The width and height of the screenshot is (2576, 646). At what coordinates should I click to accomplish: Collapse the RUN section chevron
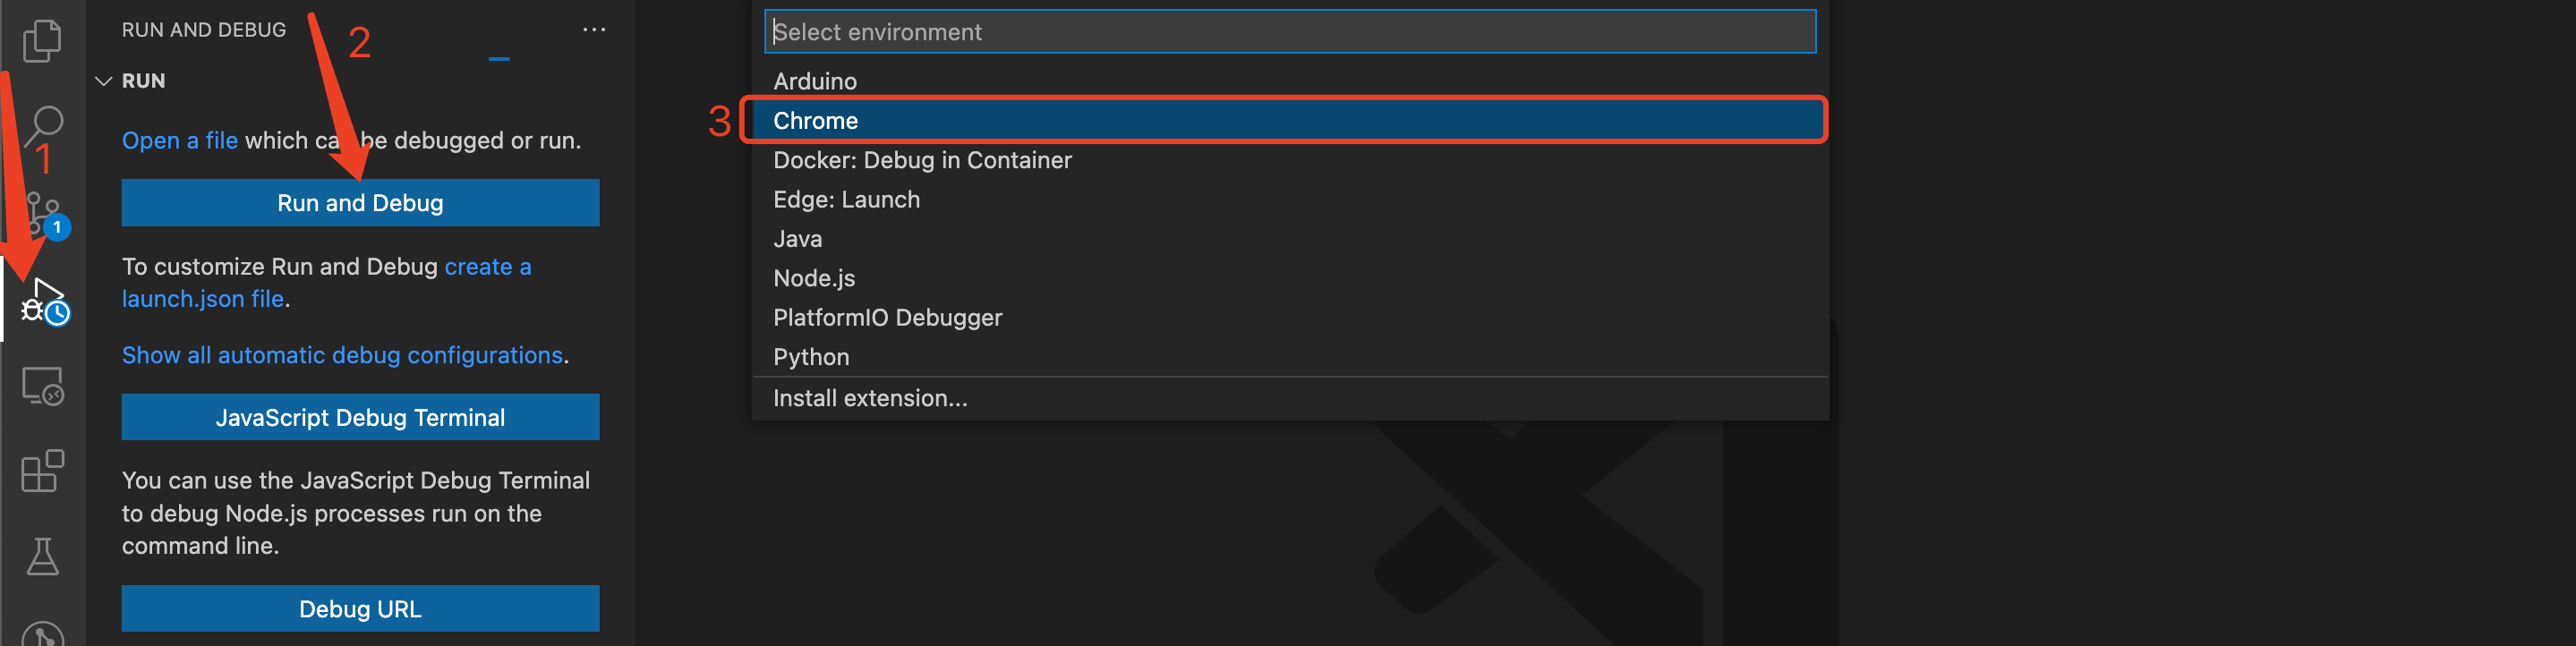(103, 81)
